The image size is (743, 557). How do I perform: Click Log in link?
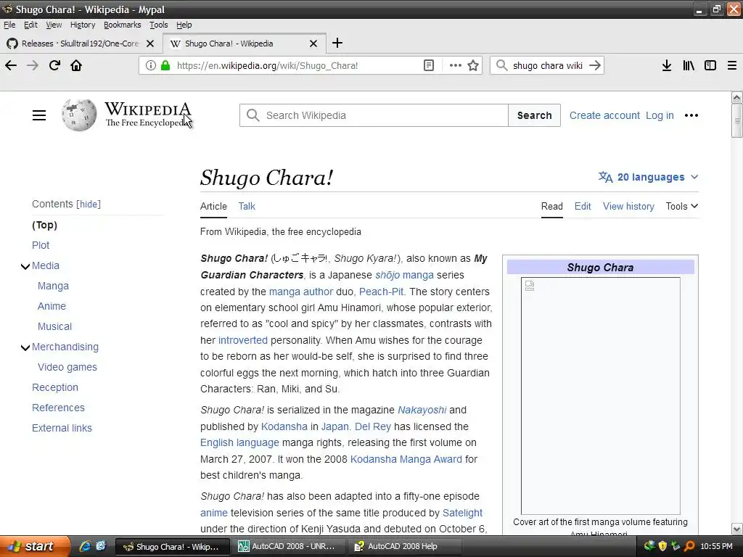(660, 115)
